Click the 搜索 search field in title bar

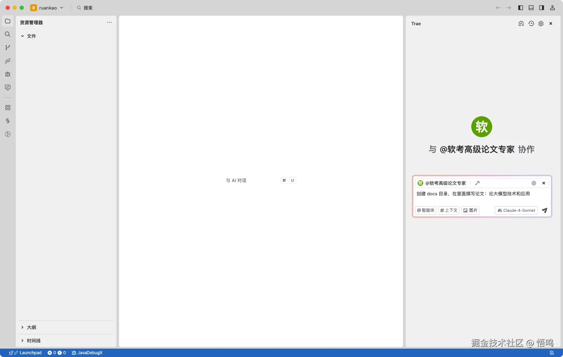(x=85, y=8)
